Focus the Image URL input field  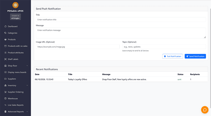coord(78,47)
